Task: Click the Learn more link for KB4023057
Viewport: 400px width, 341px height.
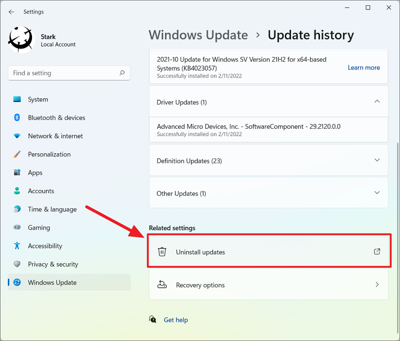Action: pyautogui.click(x=364, y=67)
